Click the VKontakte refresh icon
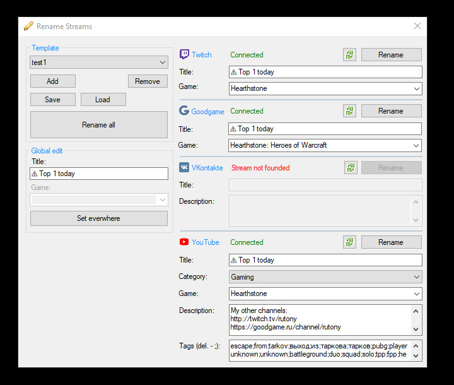Image resolution: width=454 pixels, height=385 pixels. pos(351,168)
